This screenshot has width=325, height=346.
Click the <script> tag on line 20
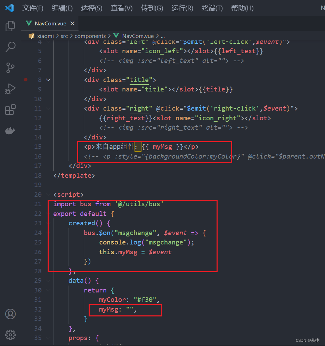68,194
